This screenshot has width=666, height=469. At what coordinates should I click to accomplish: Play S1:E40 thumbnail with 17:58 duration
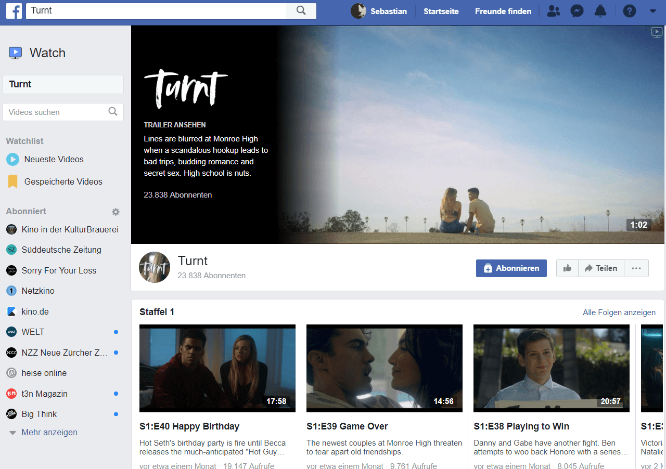[217, 368]
